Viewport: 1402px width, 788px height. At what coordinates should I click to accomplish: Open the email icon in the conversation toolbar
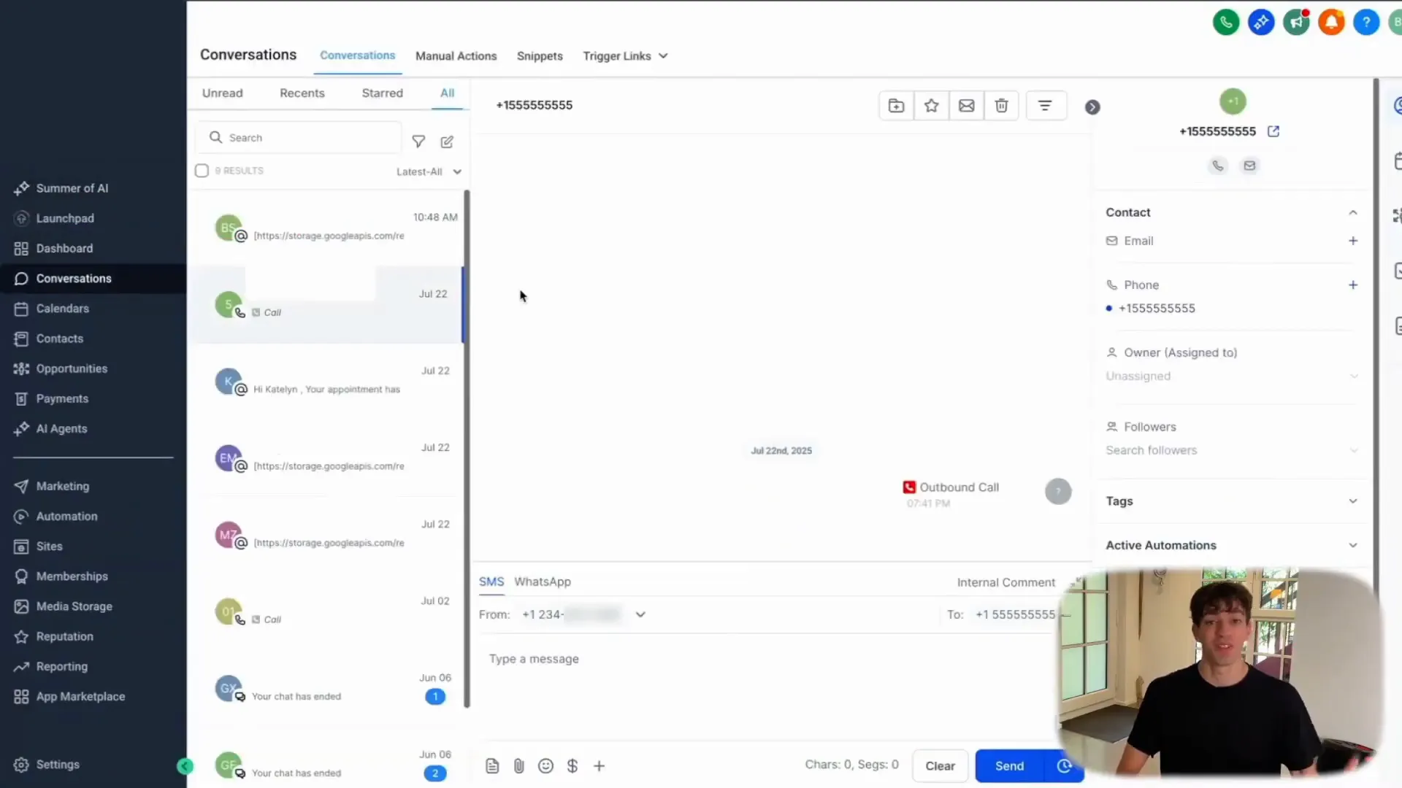[965, 105]
